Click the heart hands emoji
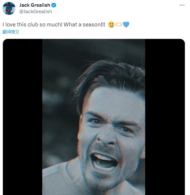The height and width of the screenshot is (195, 190). [x=119, y=24]
